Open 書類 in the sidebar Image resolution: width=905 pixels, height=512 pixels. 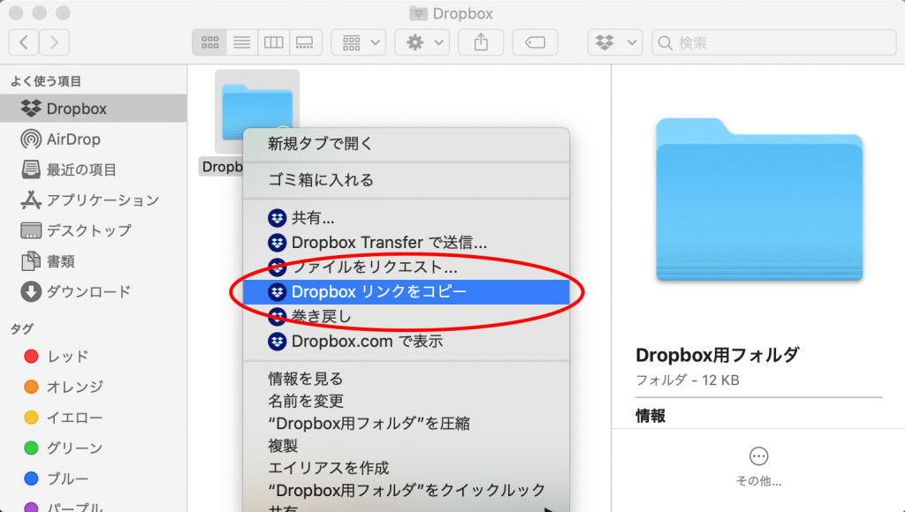(x=94, y=261)
